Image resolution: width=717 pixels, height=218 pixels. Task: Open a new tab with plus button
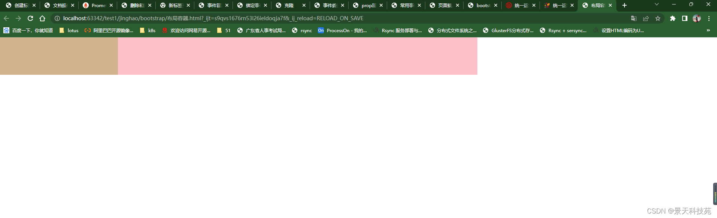[625, 5]
